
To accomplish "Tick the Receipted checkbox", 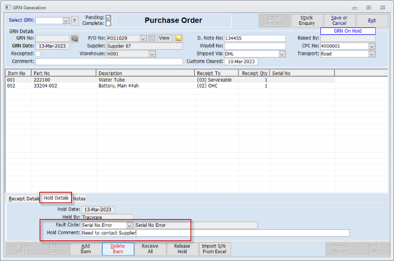I will coord(38,54).
